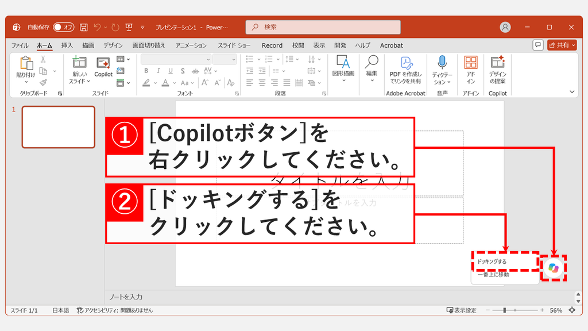Click the Increase Font Size icon
The image size is (588, 331).
[x=205, y=83]
